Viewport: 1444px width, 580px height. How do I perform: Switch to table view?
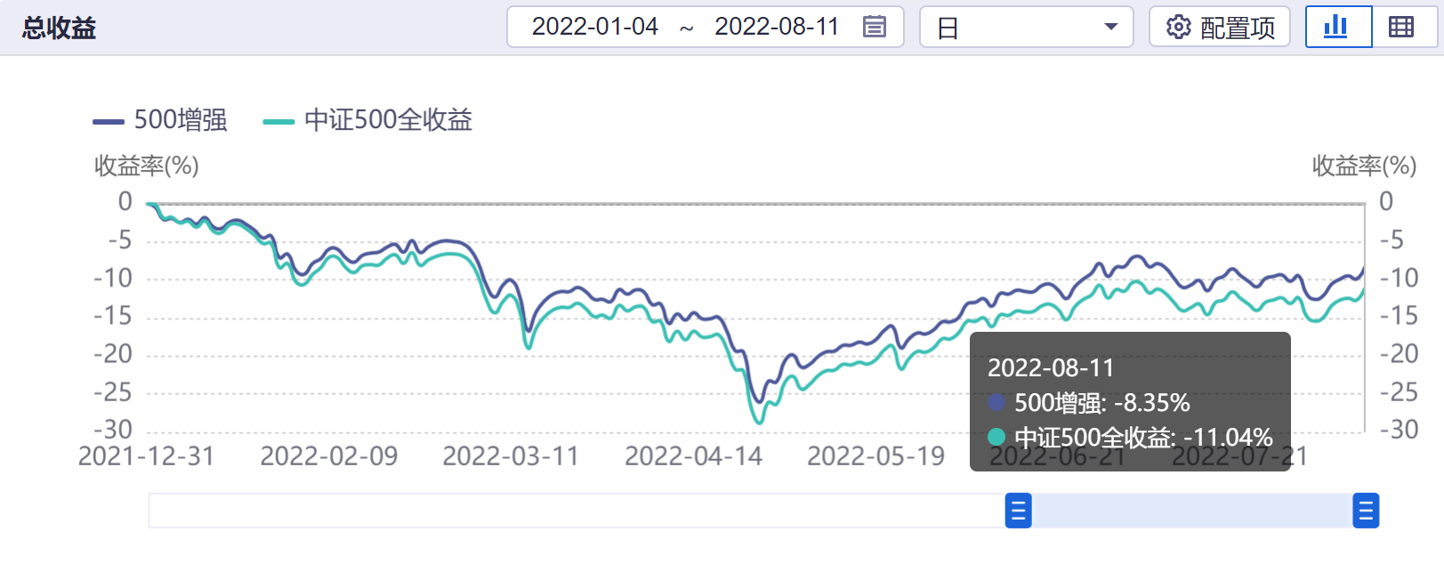pos(1401,27)
